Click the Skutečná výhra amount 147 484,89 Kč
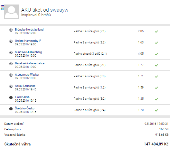170x148 pixels. coord(156,144)
